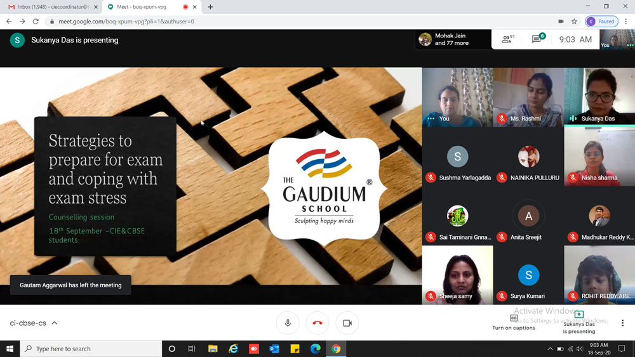Click the camera permission icon in address bar
The height and width of the screenshot is (357, 635).
click(561, 22)
